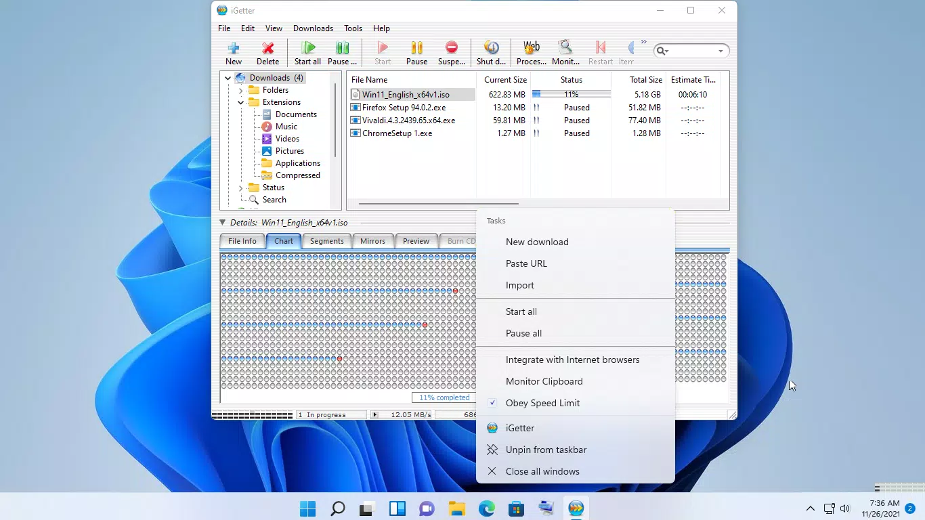The width and height of the screenshot is (925, 520).
Task: Select Vivaldi.4.3.2439.65.x64.exe download row
Action: coord(534,121)
